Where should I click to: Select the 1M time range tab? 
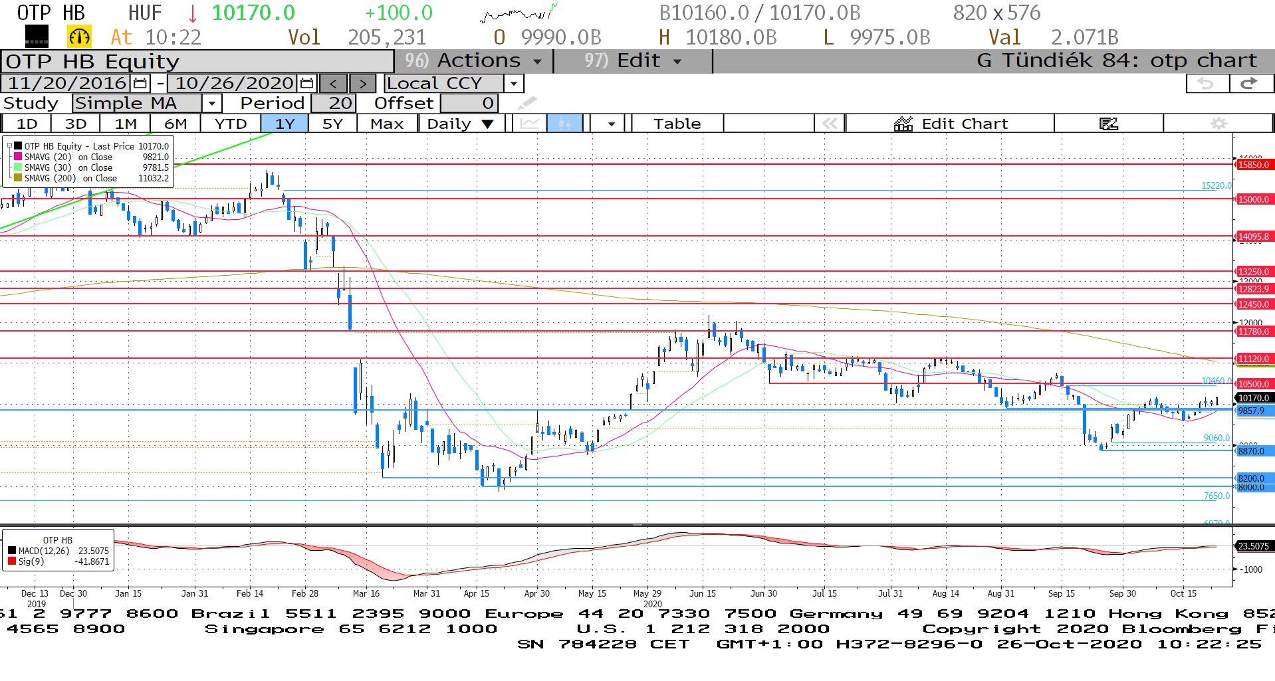[x=126, y=124]
